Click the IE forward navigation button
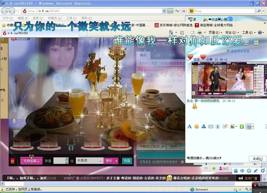Screen dimensions: 267x193 [12, 11]
